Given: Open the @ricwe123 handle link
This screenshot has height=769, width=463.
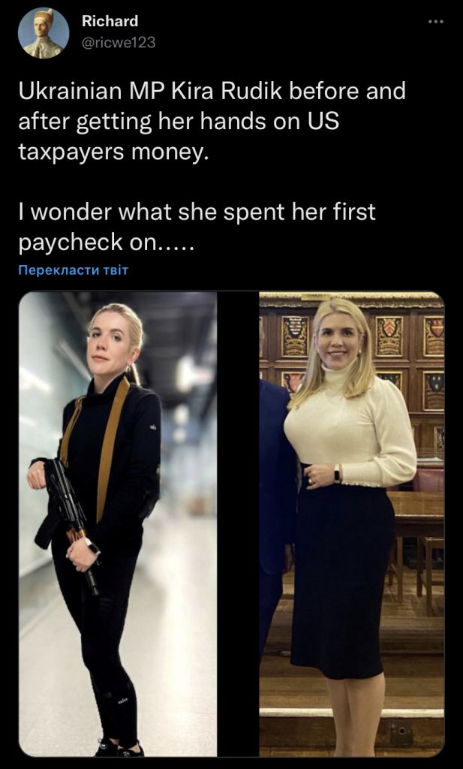Looking at the screenshot, I should tap(119, 43).
